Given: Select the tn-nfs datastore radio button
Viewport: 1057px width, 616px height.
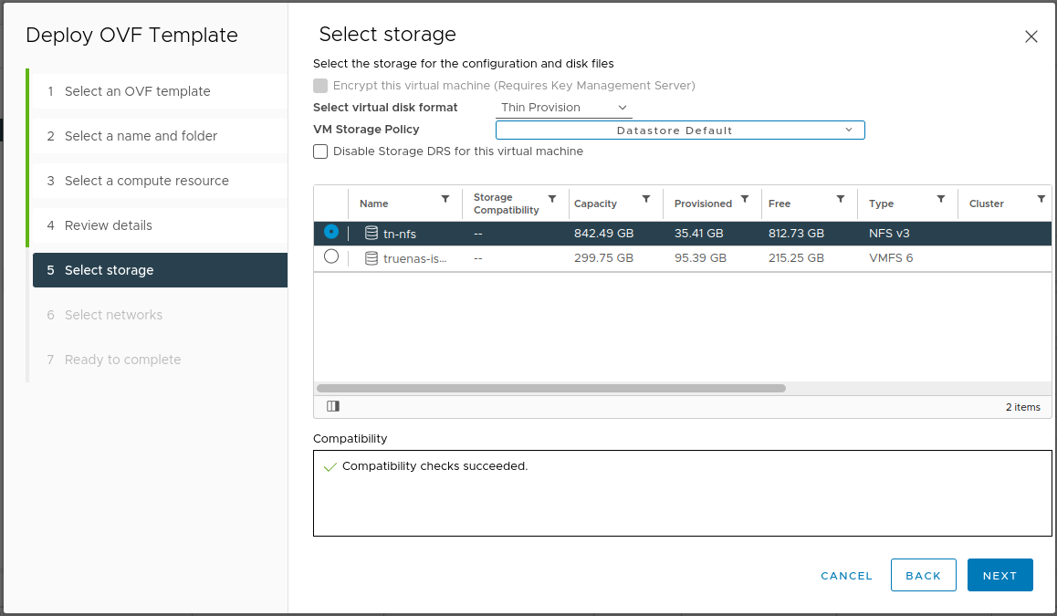Looking at the screenshot, I should point(331,232).
